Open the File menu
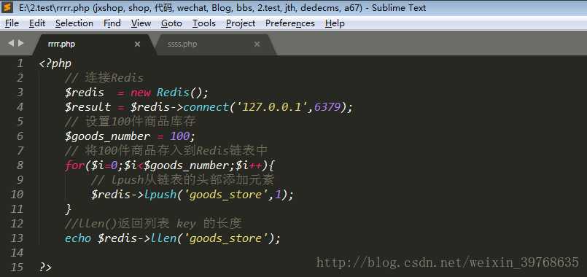This screenshot has height=277, width=587. [x=12, y=23]
